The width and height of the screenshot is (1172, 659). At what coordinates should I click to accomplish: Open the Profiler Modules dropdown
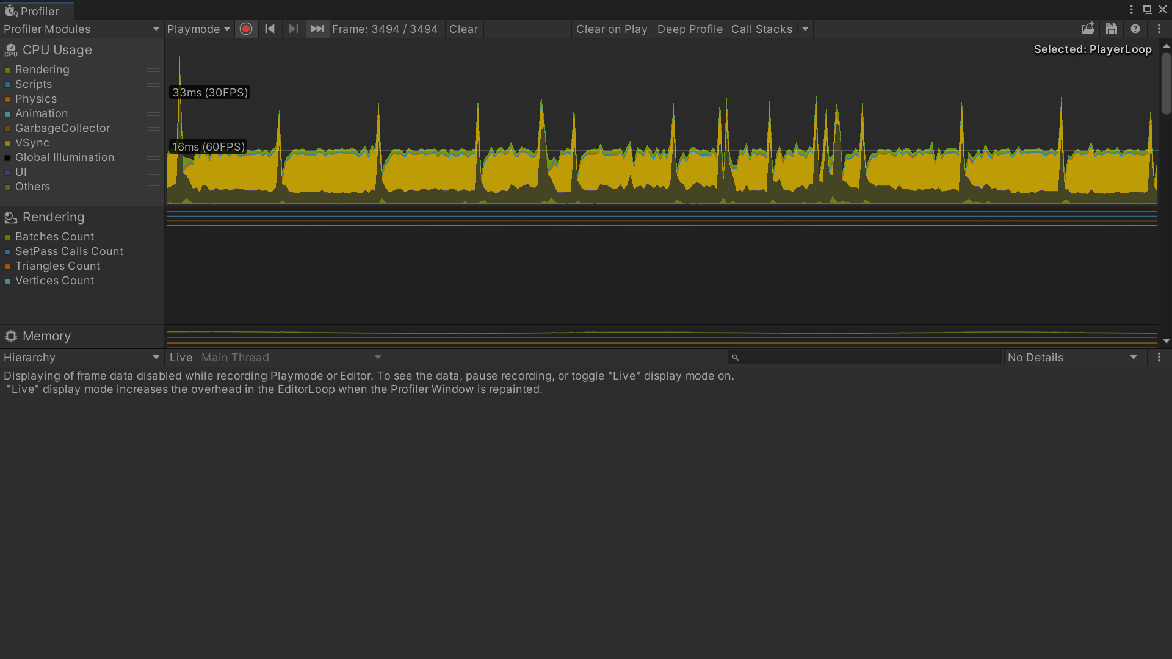click(x=81, y=29)
